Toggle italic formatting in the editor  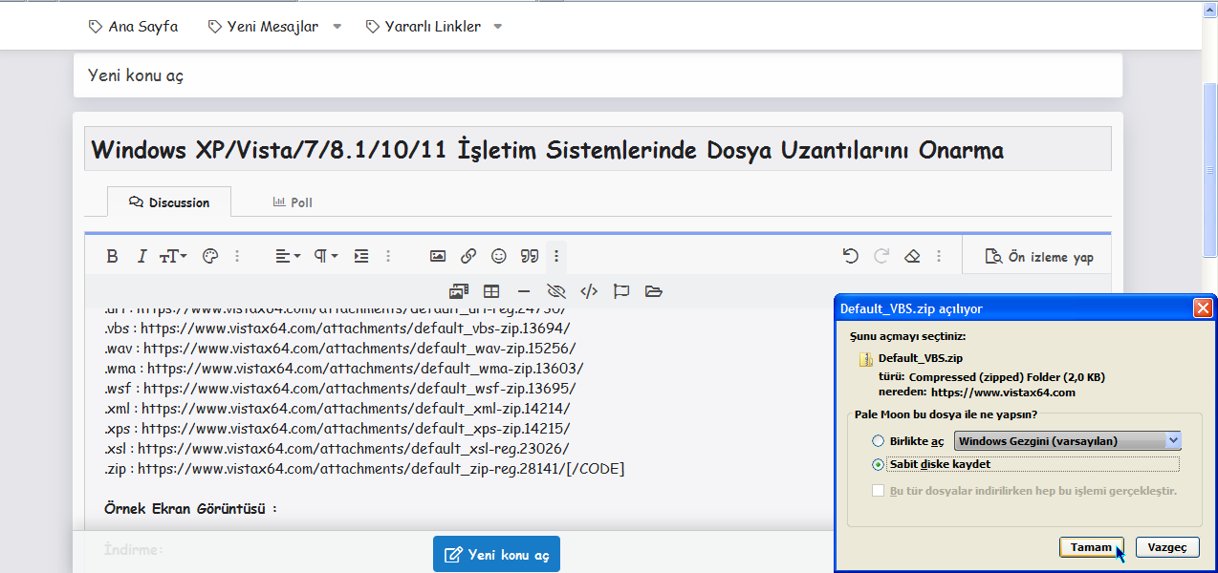(141, 256)
